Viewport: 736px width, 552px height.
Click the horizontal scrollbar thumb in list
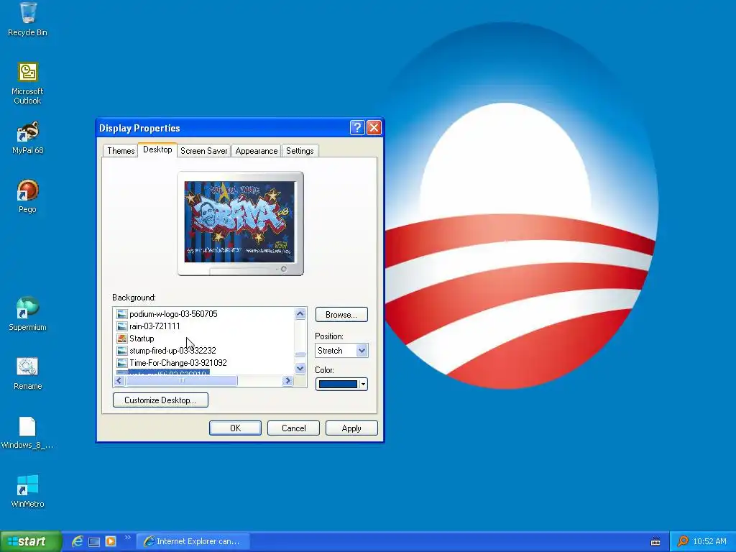point(182,381)
